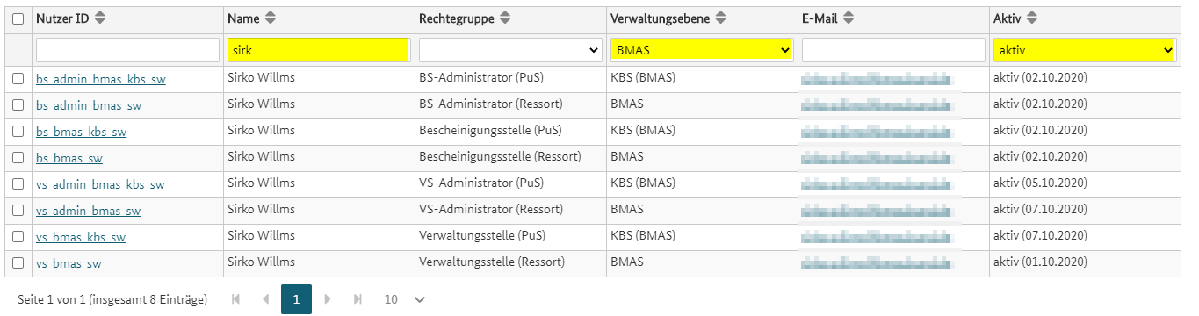The width and height of the screenshot is (1199, 316).
Task: Open the Aktiv filter dropdown
Action: 1084,50
